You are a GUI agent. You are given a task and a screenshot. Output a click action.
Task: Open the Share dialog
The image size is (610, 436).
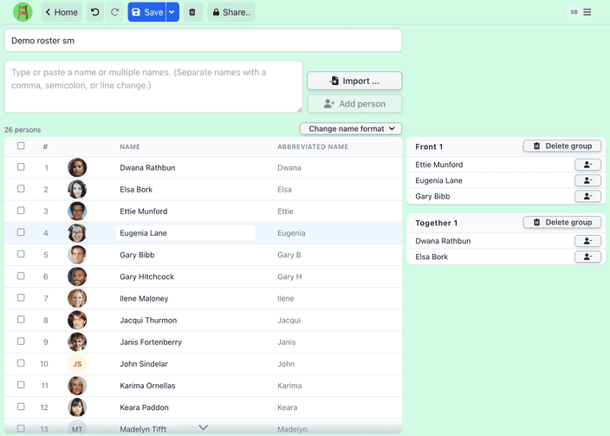pos(231,12)
